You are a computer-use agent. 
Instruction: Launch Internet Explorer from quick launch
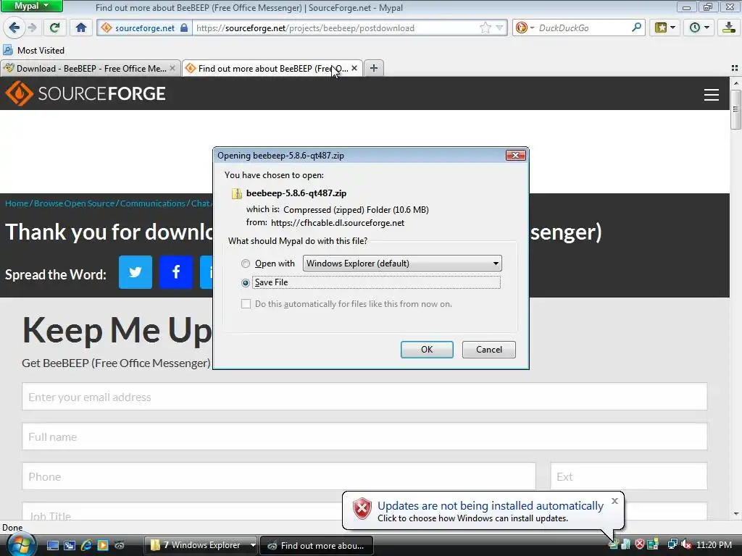click(86, 545)
